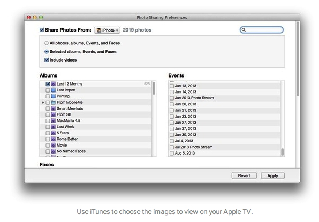Click the From MobileMe folder icon

point(53,102)
